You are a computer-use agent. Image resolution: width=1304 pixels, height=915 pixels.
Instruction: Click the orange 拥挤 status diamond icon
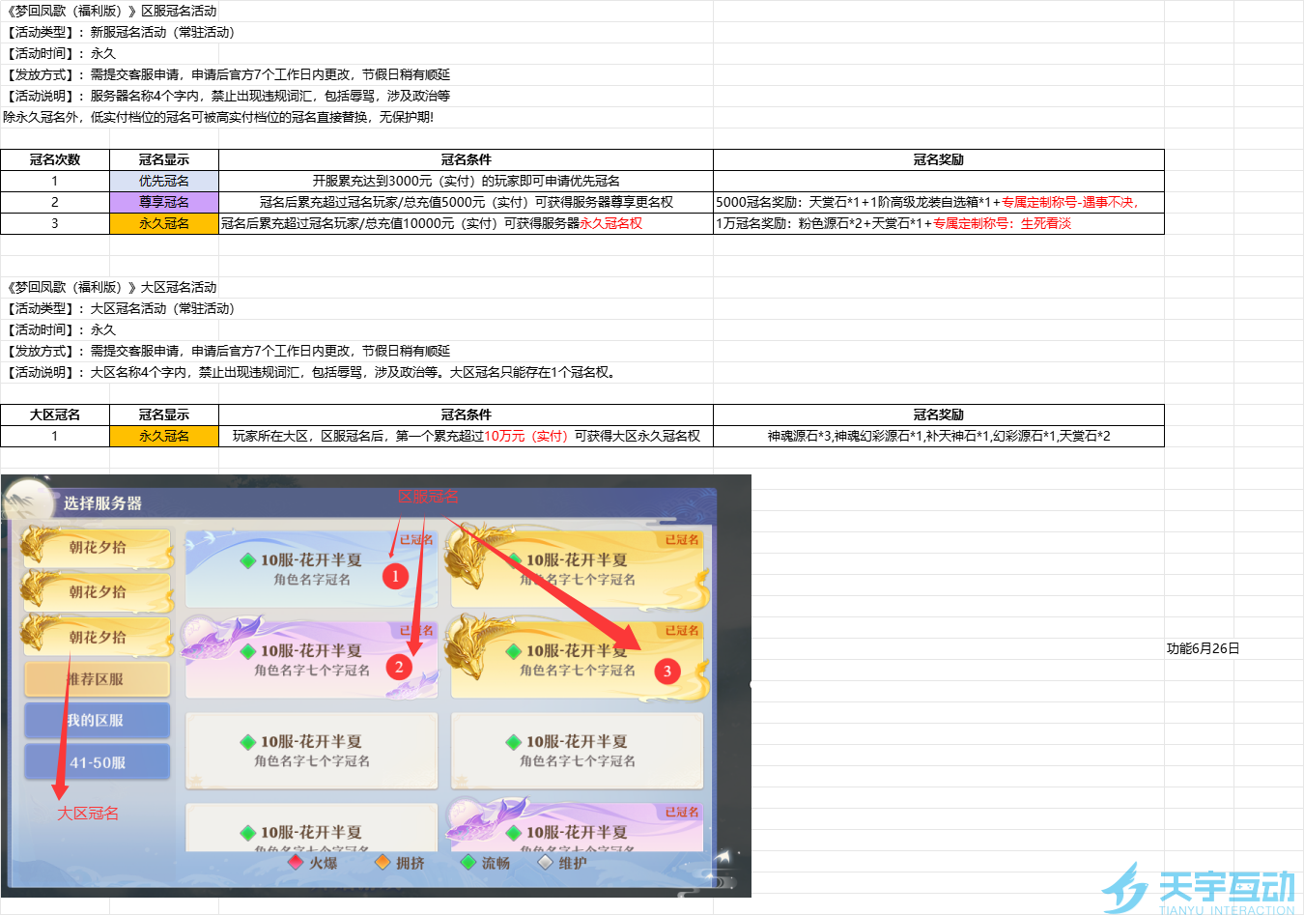point(383,862)
